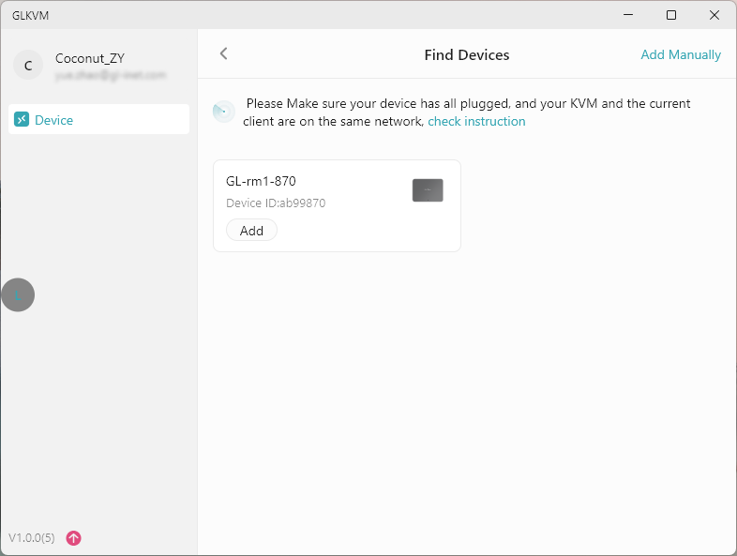
Task: Open the check instruction link
Action: (476, 121)
